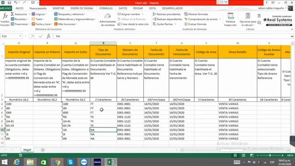Open the Administrador de nombres
Viewport: 295px width, 166px height.
pos(107,20)
